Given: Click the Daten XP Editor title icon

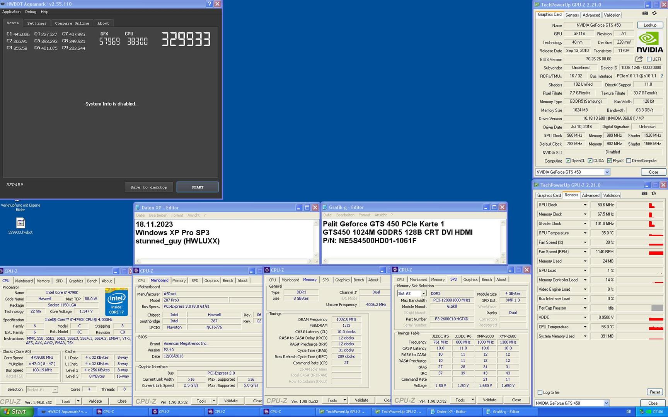Looking at the screenshot, I should tap(138, 207).
